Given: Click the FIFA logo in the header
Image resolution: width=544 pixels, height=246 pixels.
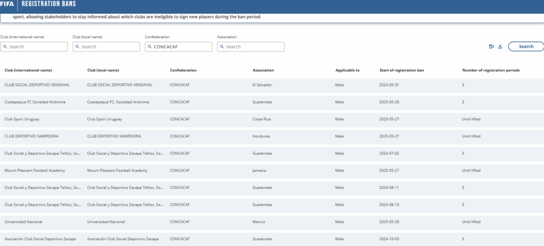Looking at the screenshot, I should [7, 4].
